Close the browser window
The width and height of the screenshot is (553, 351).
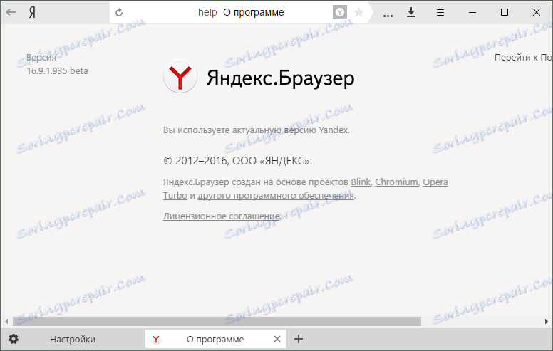[x=537, y=12]
